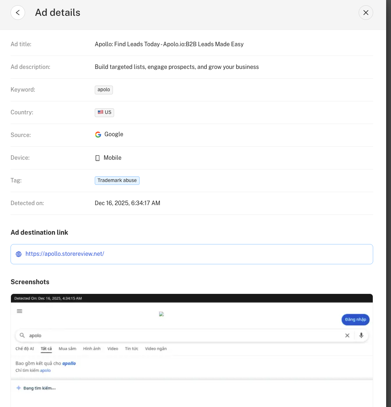Screen dimensions: 391x407
Task: Switch to Hình ảnh tab
Action: point(92,349)
